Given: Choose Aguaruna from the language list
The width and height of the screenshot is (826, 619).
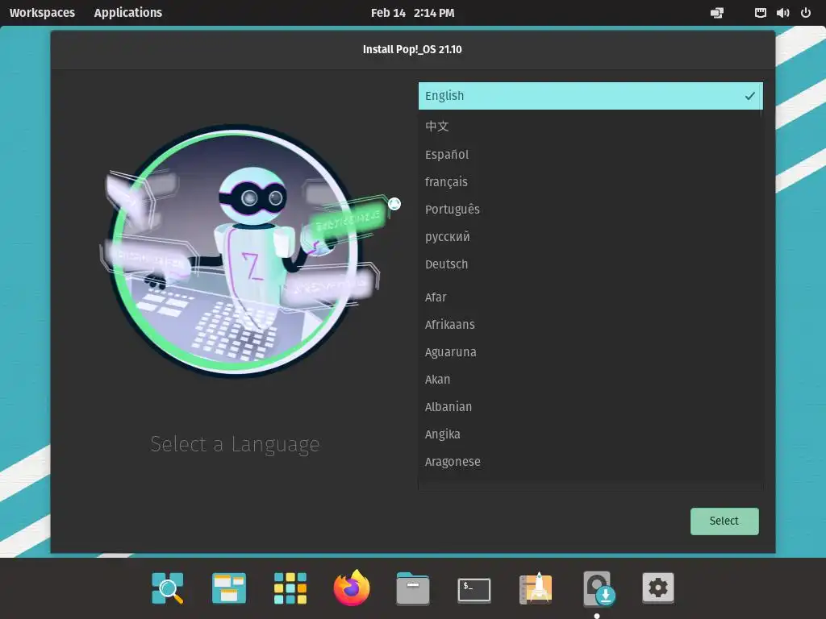Looking at the screenshot, I should tap(590, 351).
